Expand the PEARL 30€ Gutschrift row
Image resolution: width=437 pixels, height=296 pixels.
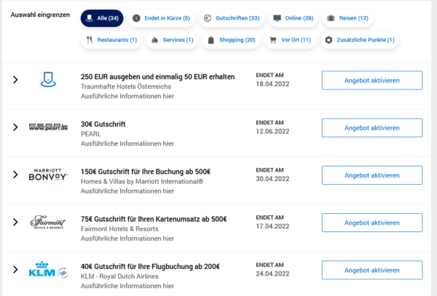pos(15,127)
